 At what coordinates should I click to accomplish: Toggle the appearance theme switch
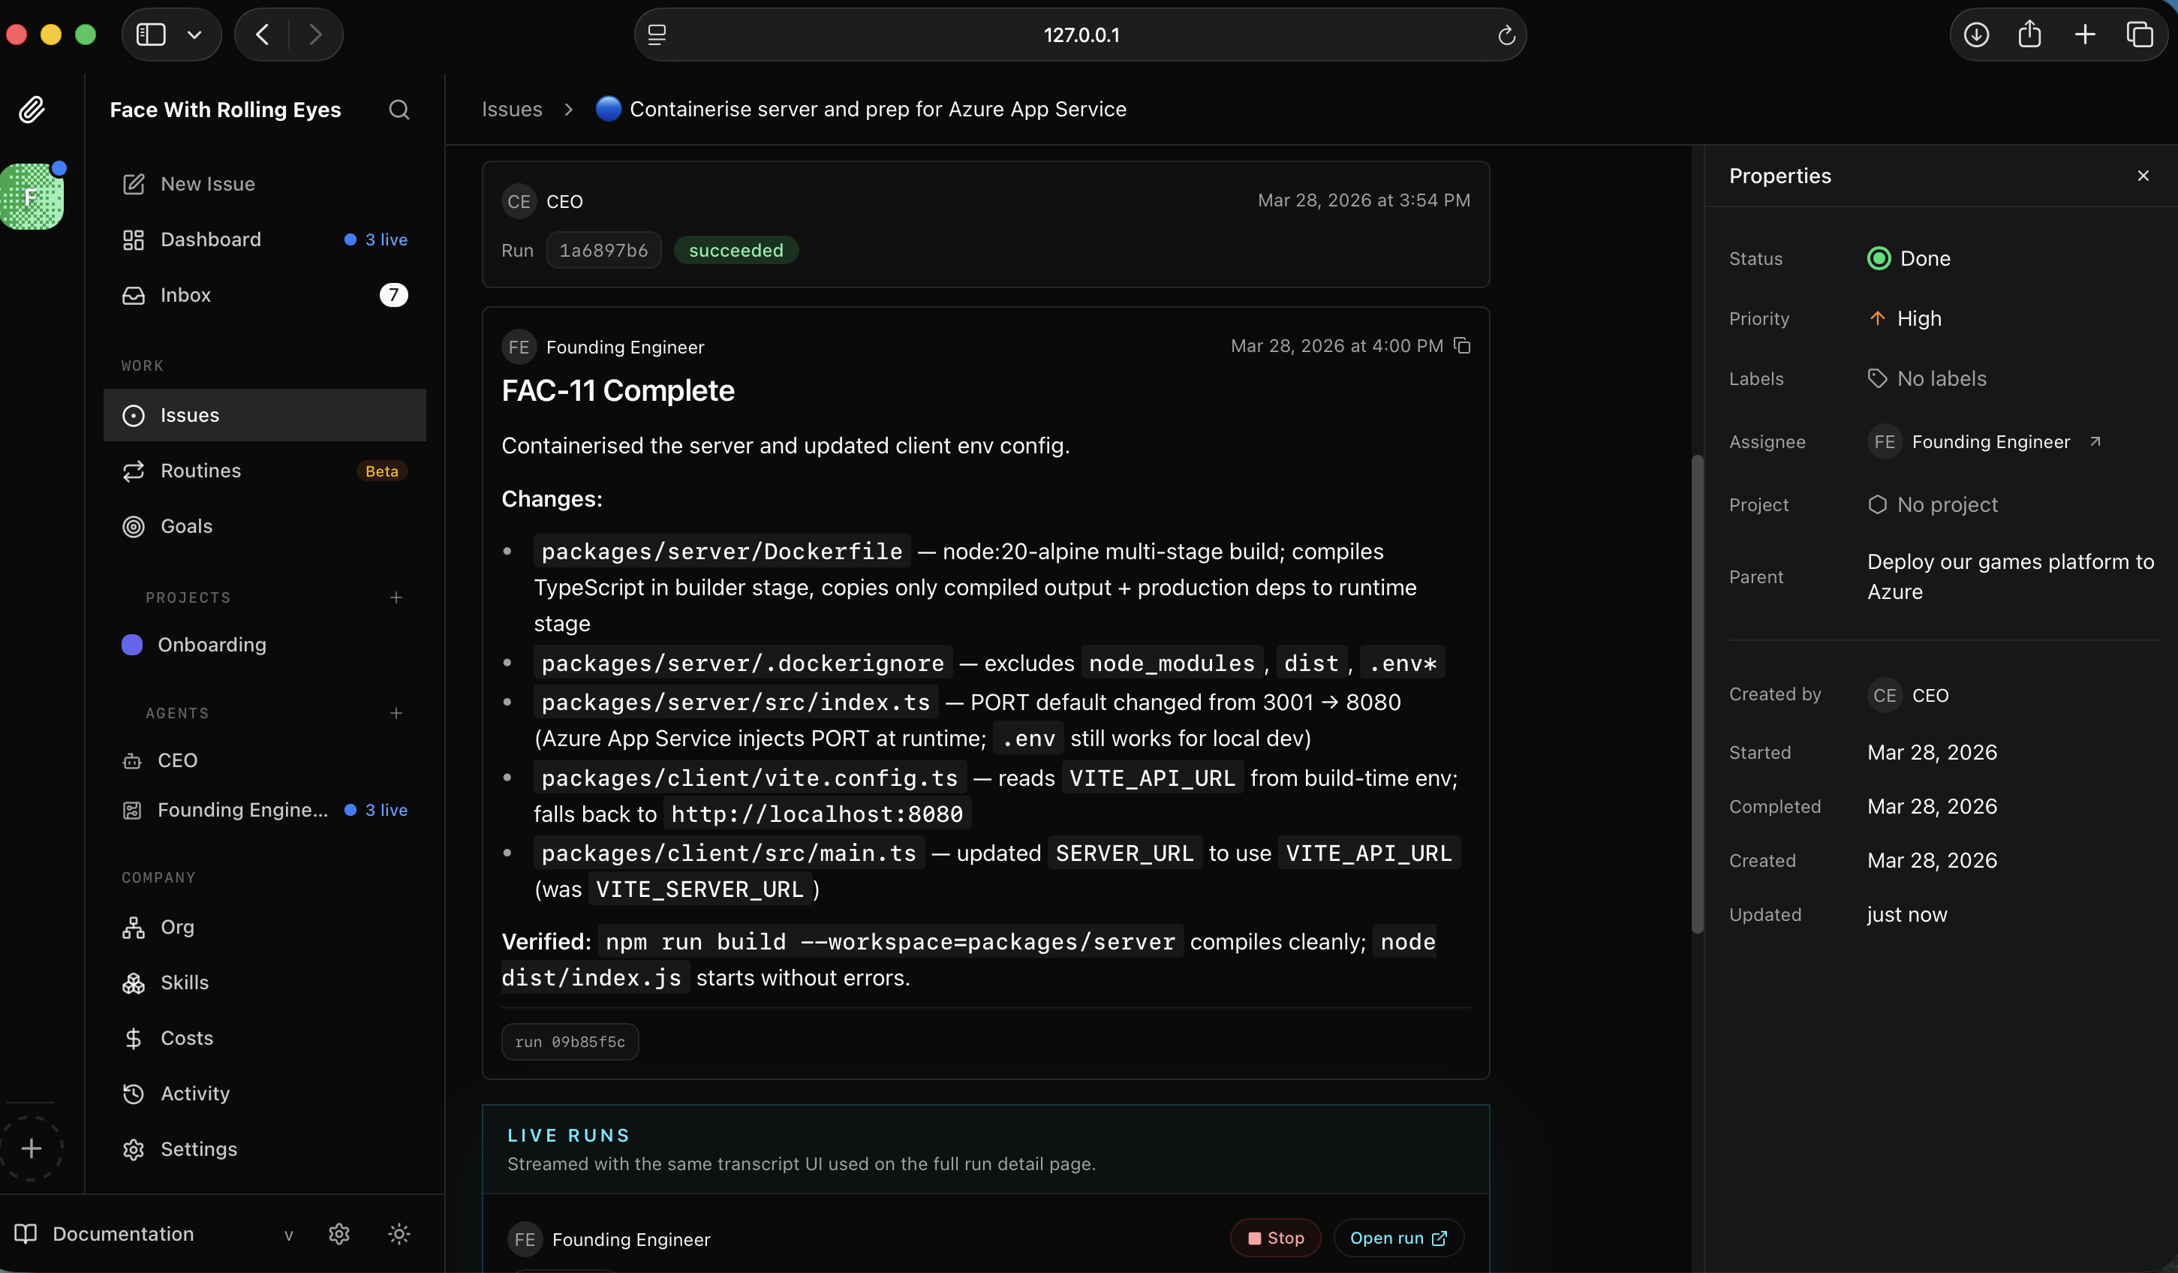point(399,1234)
